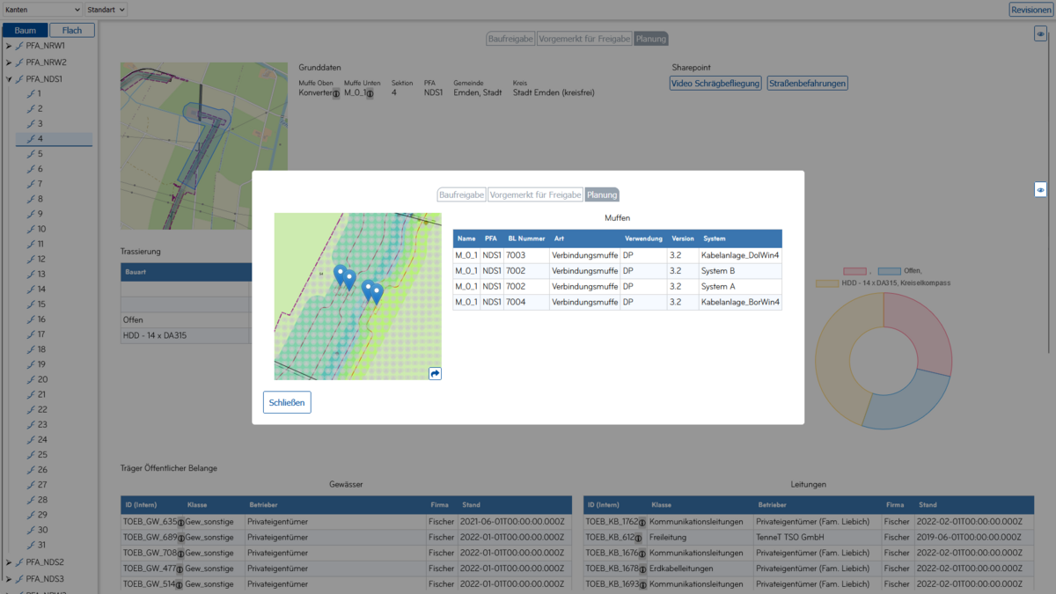Screen dimensions: 1056x594
Task: Switch tree view to Flach mode
Action: pyautogui.click(x=71, y=31)
